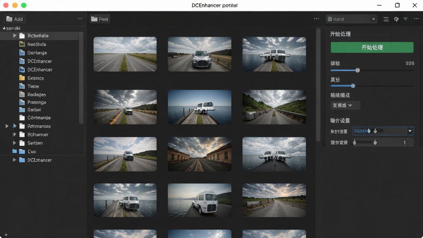Select the street between old buildings thumbnail
423x238 pixels.
pyautogui.click(x=200, y=154)
